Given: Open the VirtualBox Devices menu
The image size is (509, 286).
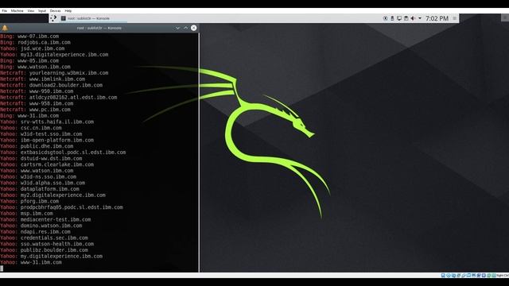Looking at the screenshot, I should pyautogui.click(x=55, y=10).
